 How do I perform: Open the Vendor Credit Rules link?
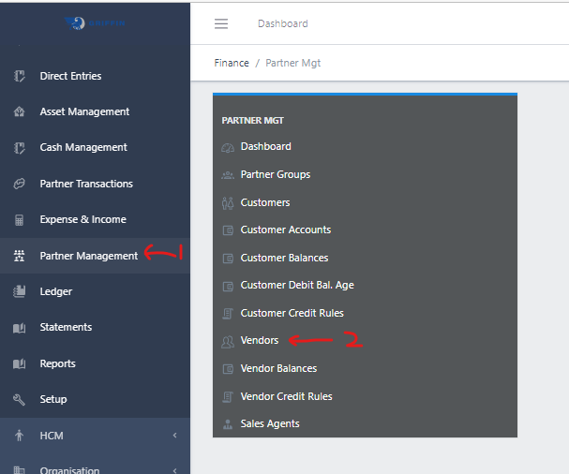point(286,397)
